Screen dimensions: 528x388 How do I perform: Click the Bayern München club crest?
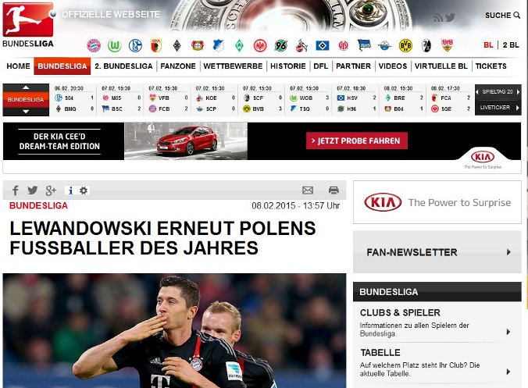(x=94, y=45)
